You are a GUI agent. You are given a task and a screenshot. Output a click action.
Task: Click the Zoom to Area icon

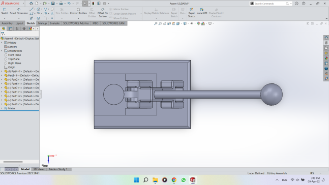pyautogui.click(x=160, y=23)
